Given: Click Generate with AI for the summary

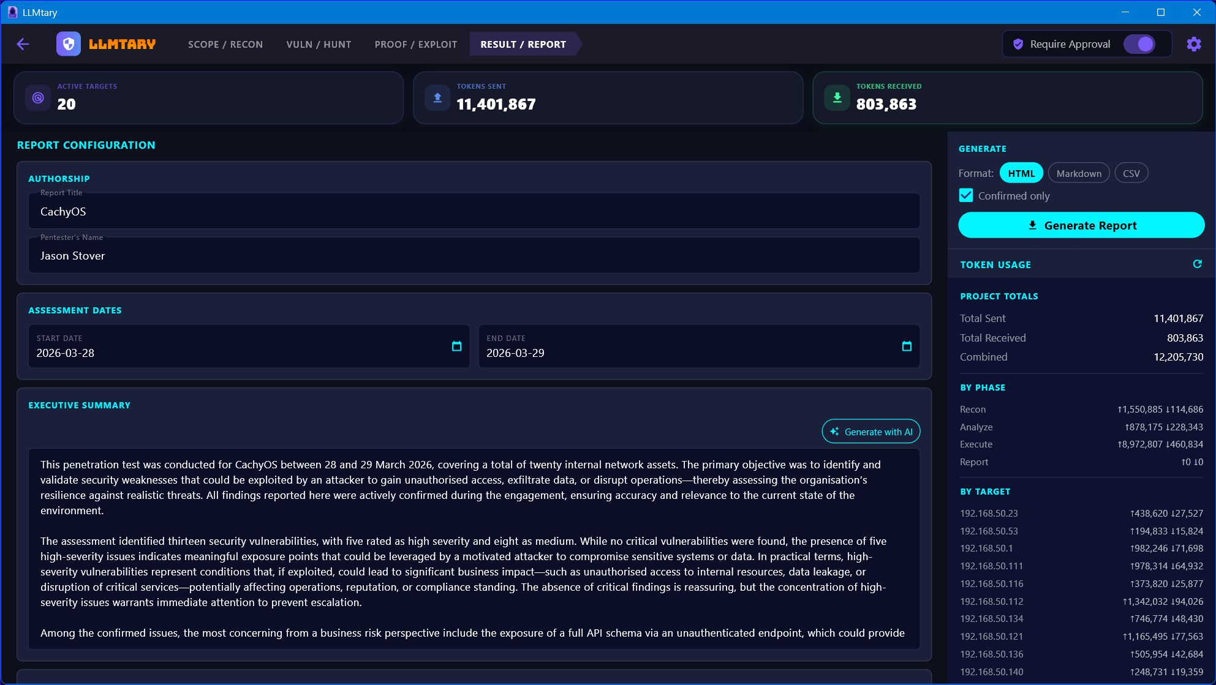Looking at the screenshot, I should 870,431.
